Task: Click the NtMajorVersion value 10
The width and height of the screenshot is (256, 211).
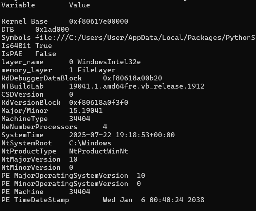Action: (x=73, y=159)
